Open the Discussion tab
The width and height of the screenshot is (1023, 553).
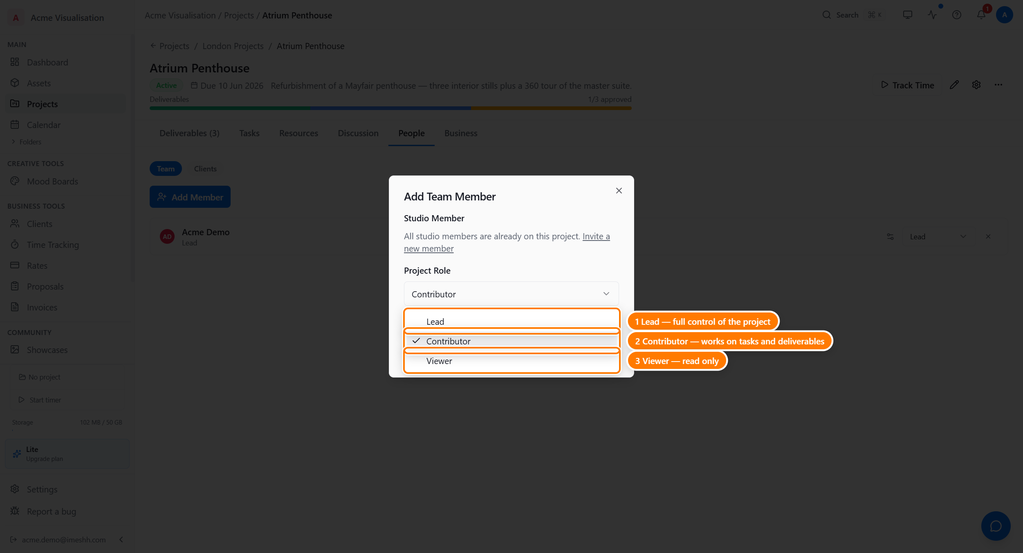pos(358,133)
